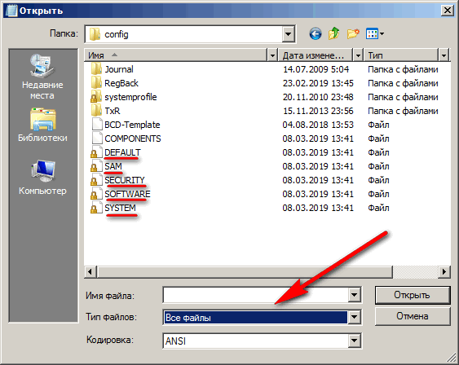Open the Имя column filter arrow

click(272, 55)
